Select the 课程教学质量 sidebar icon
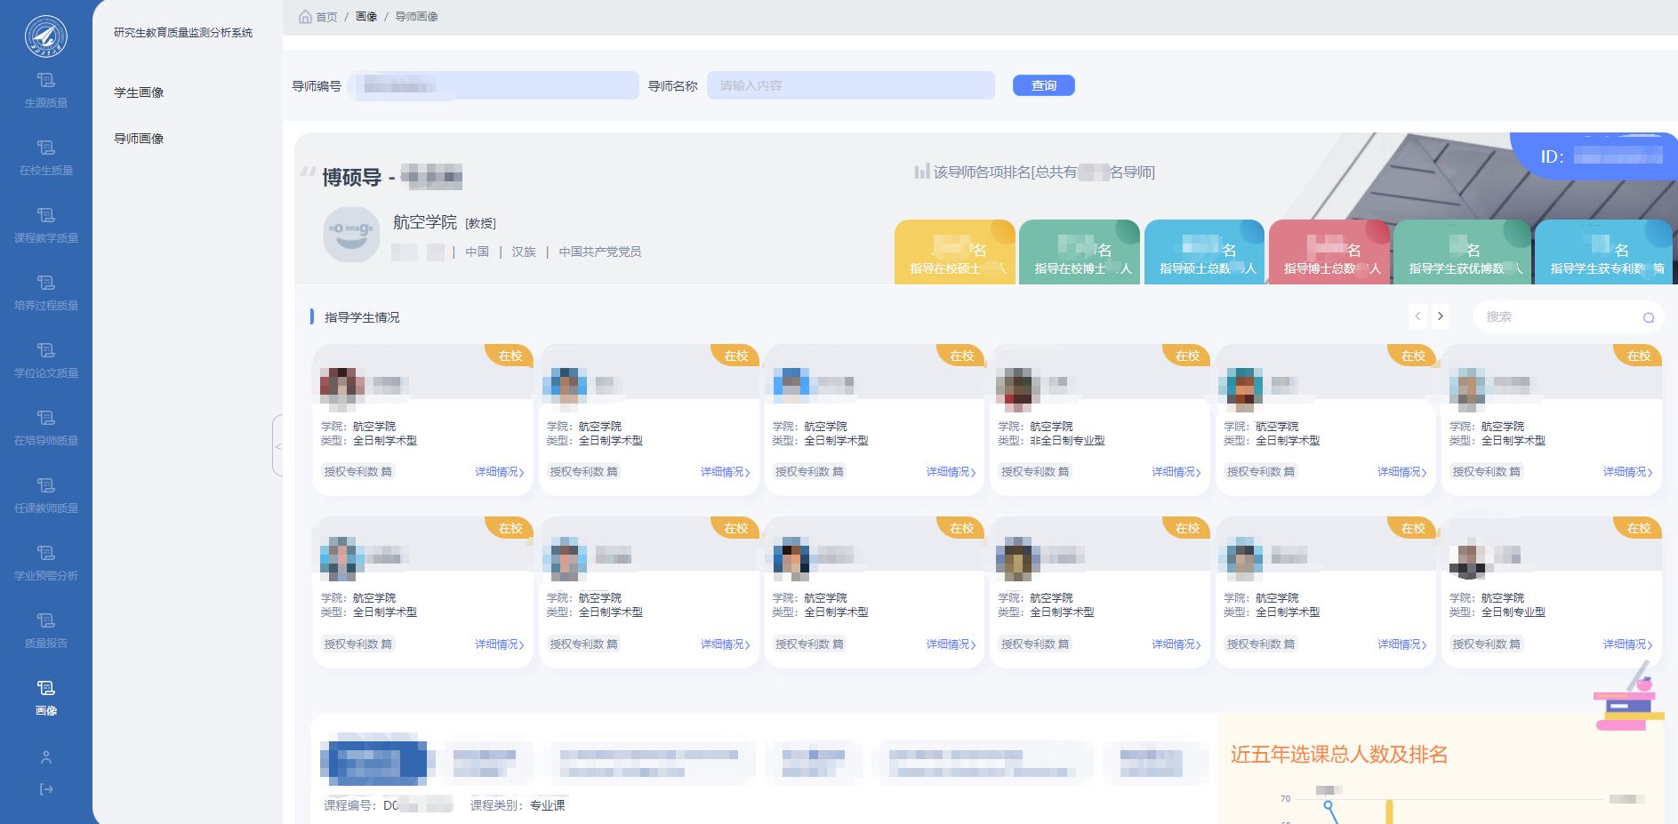This screenshot has width=1678, height=824. 46,217
